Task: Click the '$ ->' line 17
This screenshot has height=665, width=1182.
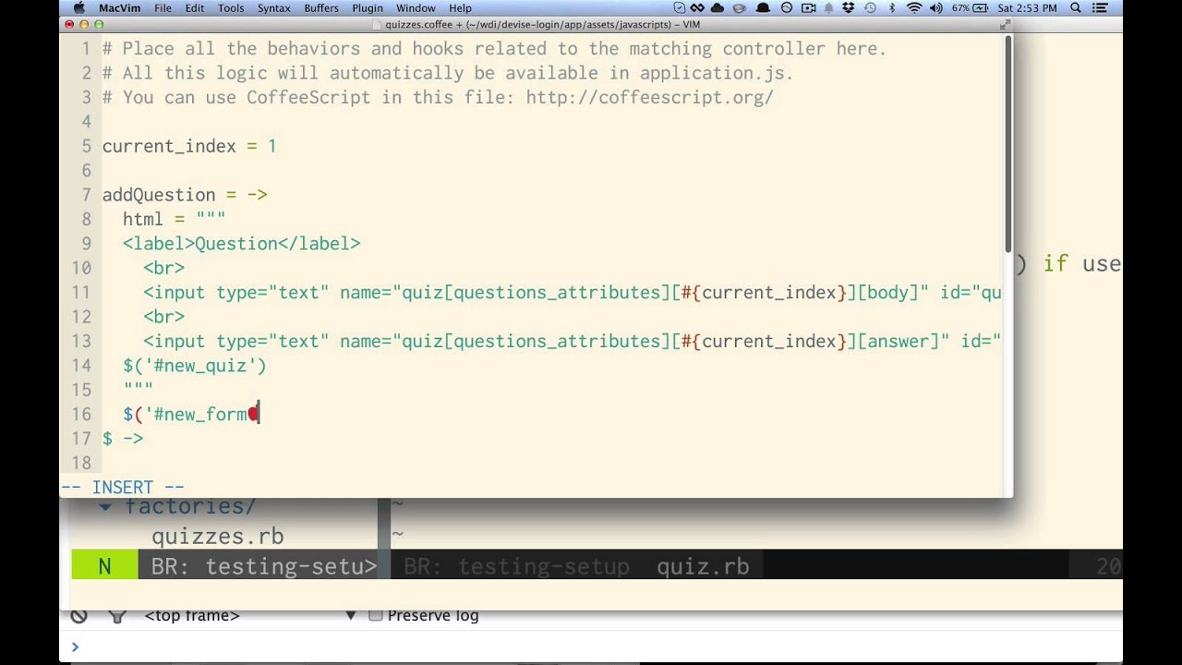Action: (123, 439)
